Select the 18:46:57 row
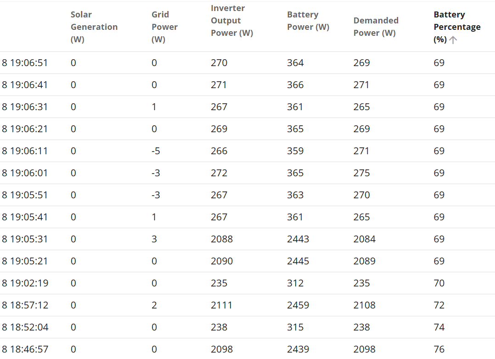The height and width of the screenshot is (359, 495). [247, 349]
